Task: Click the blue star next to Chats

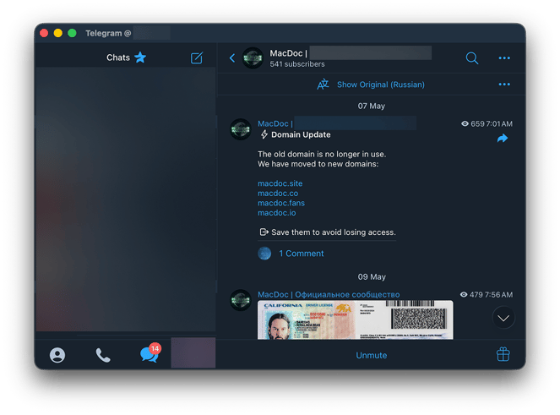Action: click(x=140, y=57)
